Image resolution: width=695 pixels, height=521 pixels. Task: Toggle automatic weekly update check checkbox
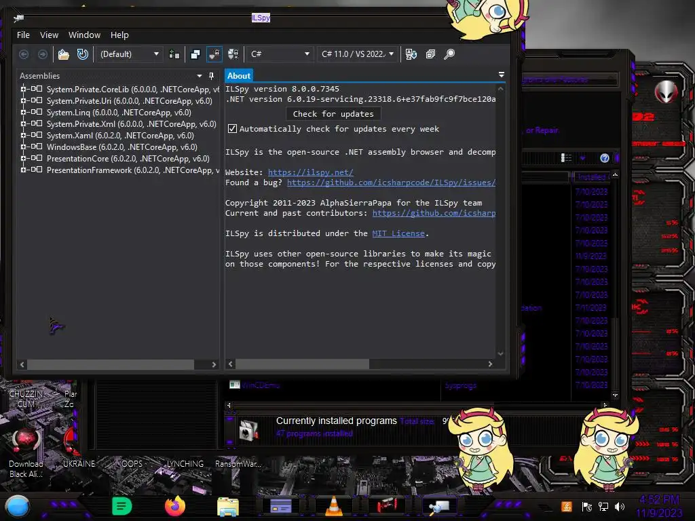tap(232, 129)
